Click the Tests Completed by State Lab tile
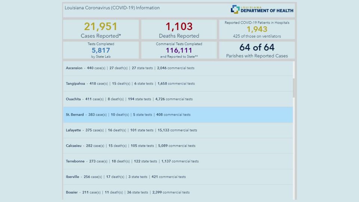Image resolution: width=359 pixels, height=202 pixels. pos(101,50)
